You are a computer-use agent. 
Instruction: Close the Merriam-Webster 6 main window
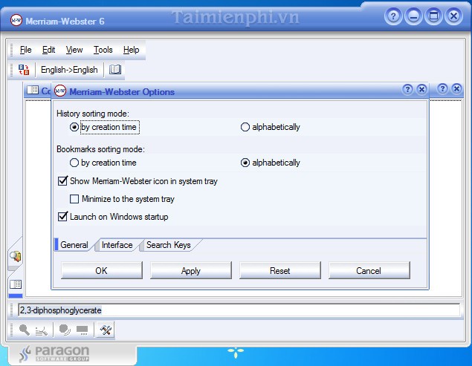453,16
